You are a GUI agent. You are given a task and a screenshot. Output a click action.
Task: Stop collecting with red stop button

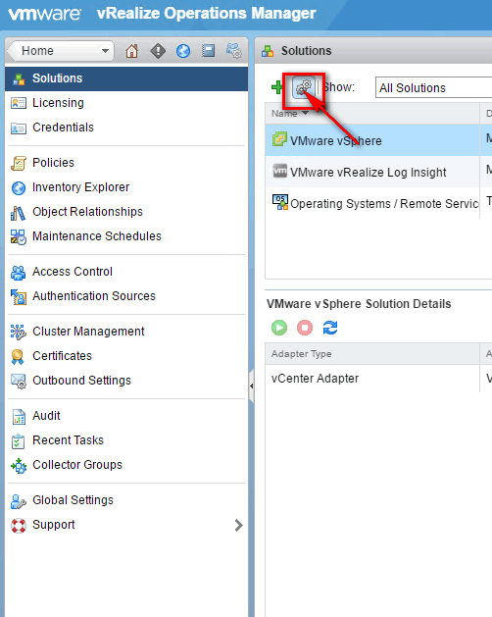point(305,328)
